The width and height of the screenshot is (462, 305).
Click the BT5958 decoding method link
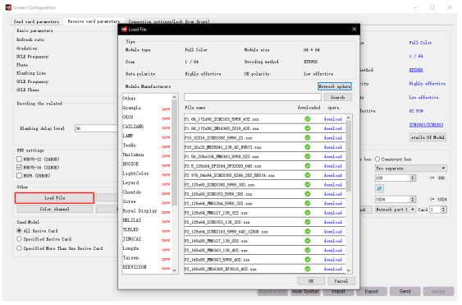pyautogui.click(x=416, y=70)
